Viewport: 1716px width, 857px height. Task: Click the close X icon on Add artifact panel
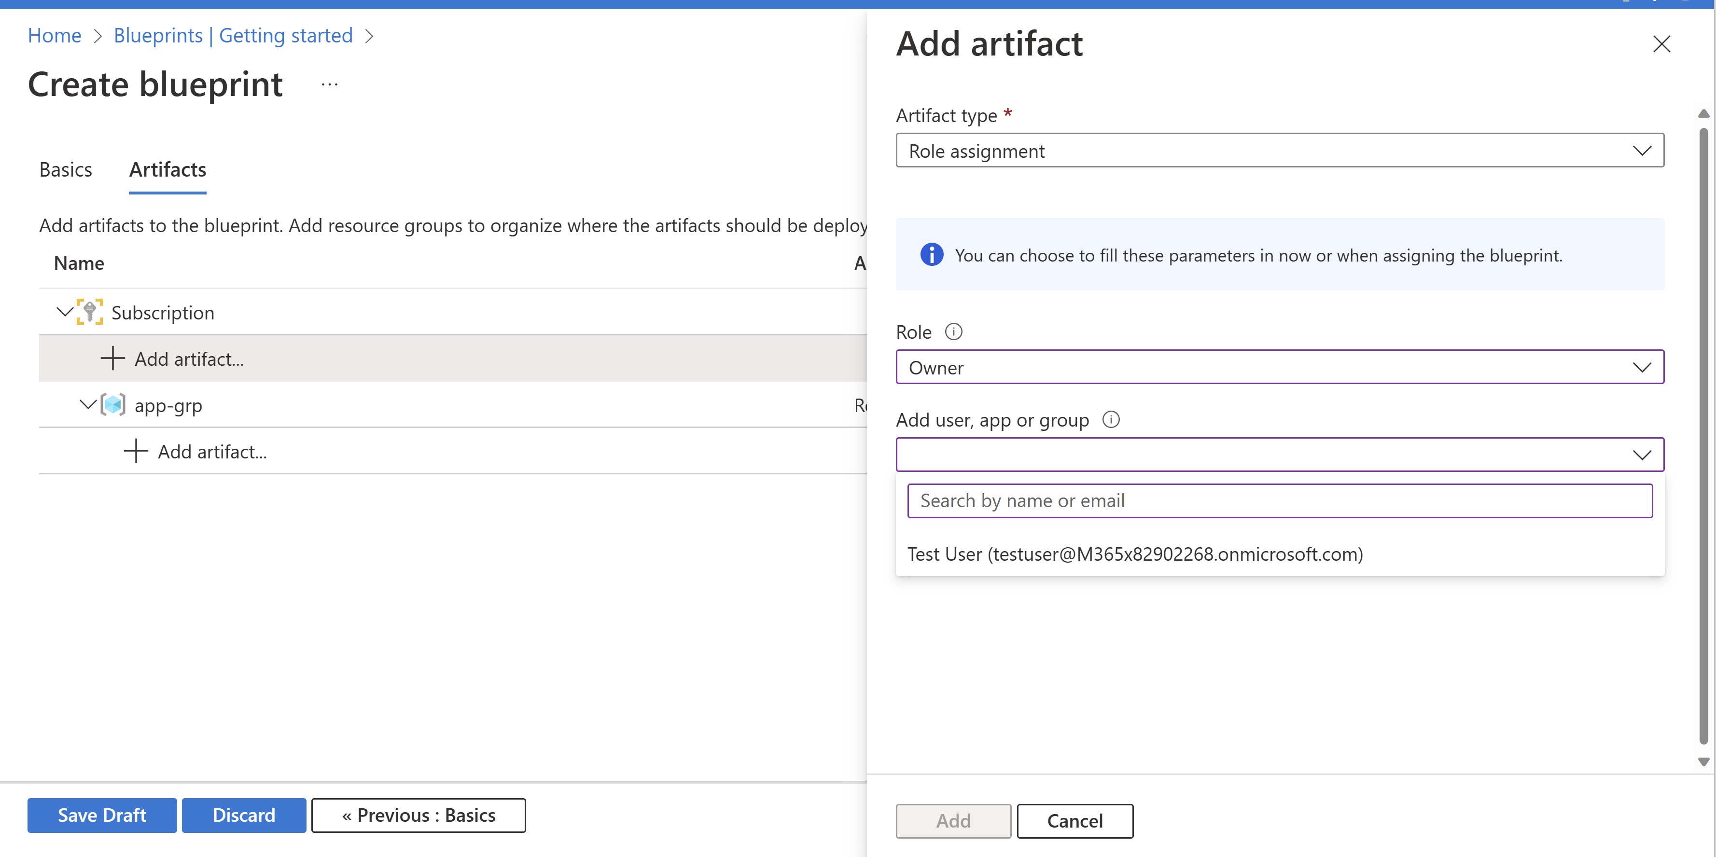point(1662,44)
